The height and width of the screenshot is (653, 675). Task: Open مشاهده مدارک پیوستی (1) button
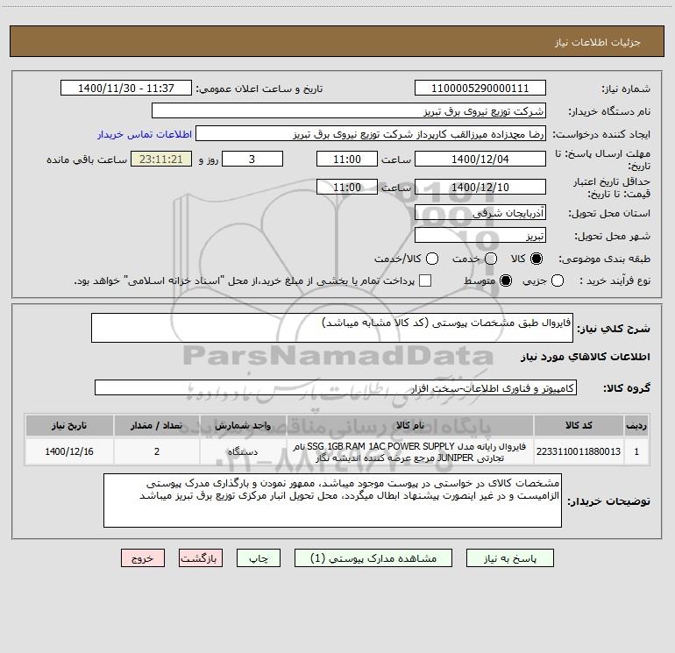(373, 558)
